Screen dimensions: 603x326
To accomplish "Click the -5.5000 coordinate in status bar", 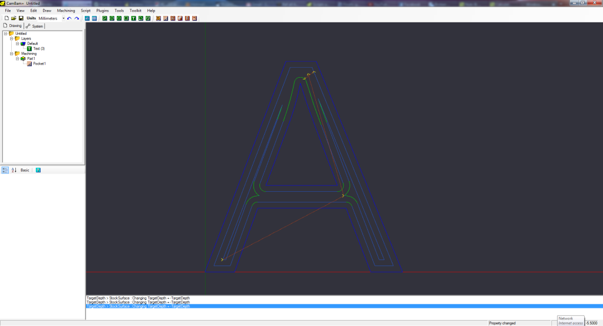I will coord(592,323).
